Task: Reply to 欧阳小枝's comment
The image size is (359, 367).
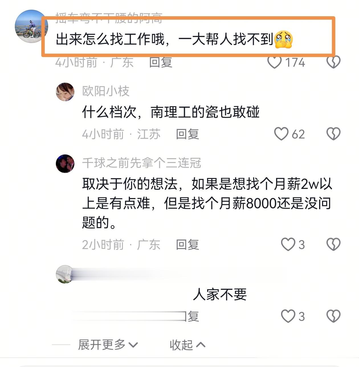Action: [x=187, y=134]
